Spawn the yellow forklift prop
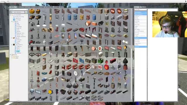This screenshot has width=187, height=105. 51,92
